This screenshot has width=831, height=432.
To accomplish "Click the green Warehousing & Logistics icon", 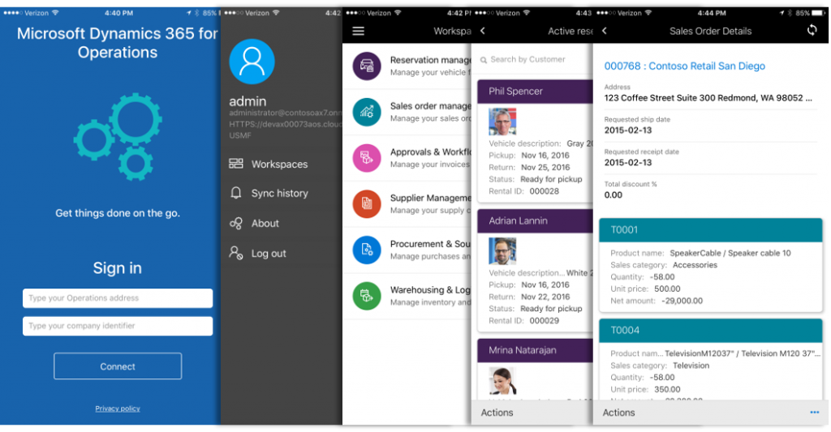I will click(367, 295).
